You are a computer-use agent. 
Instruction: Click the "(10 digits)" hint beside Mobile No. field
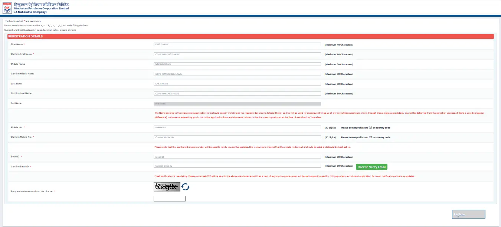point(330,128)
